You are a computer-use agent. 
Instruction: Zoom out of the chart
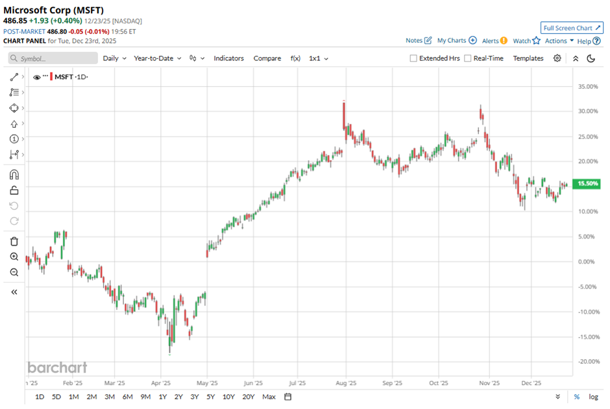(x=14, y=272)
